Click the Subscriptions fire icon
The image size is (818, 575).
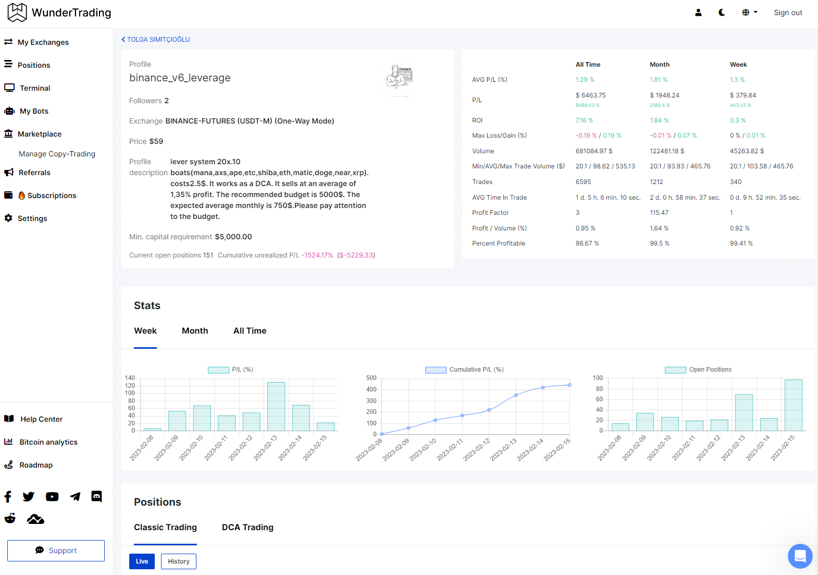click(x=22, y=195)
